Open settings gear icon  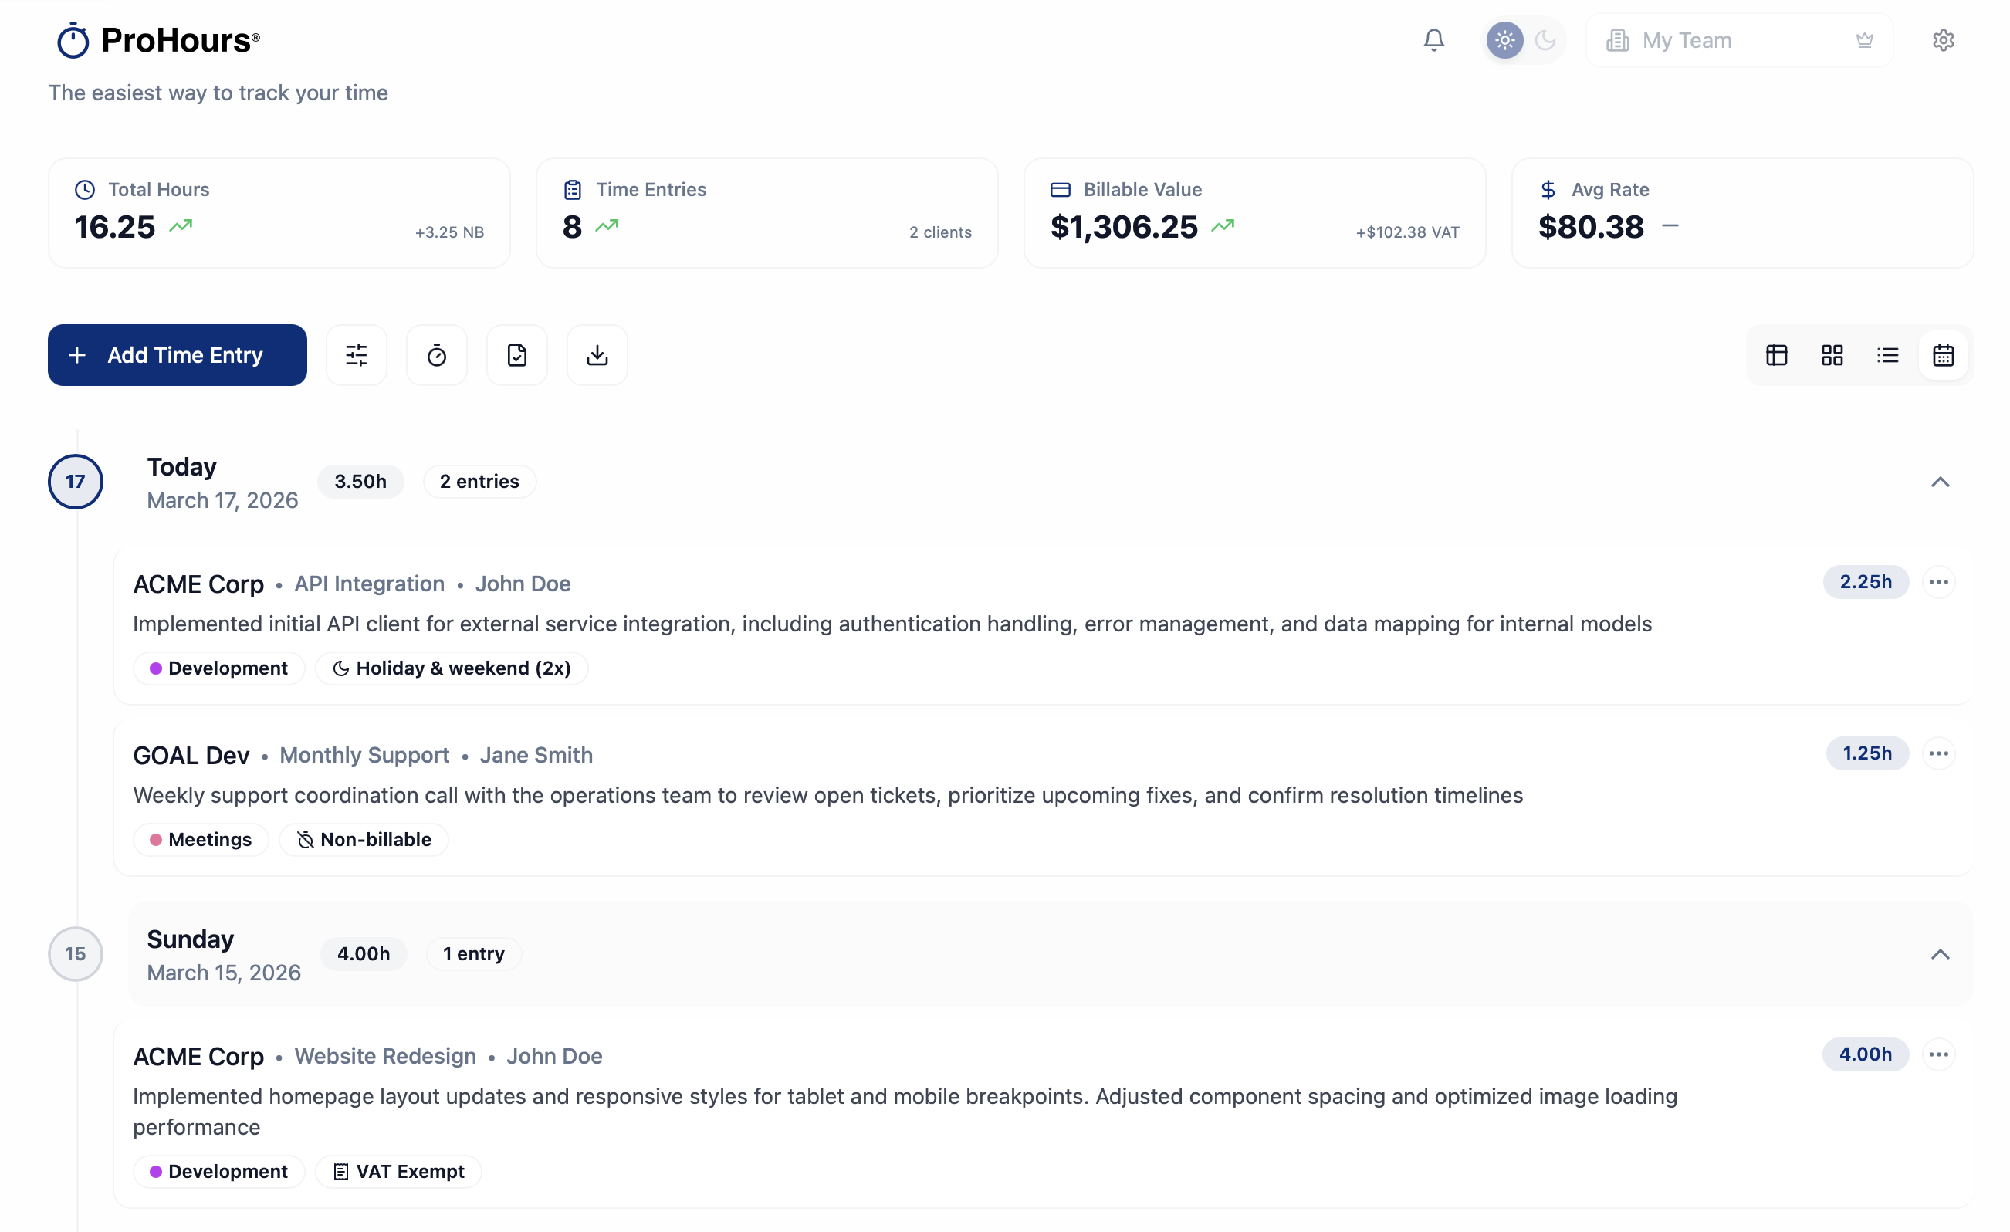tap(1943, 40)
